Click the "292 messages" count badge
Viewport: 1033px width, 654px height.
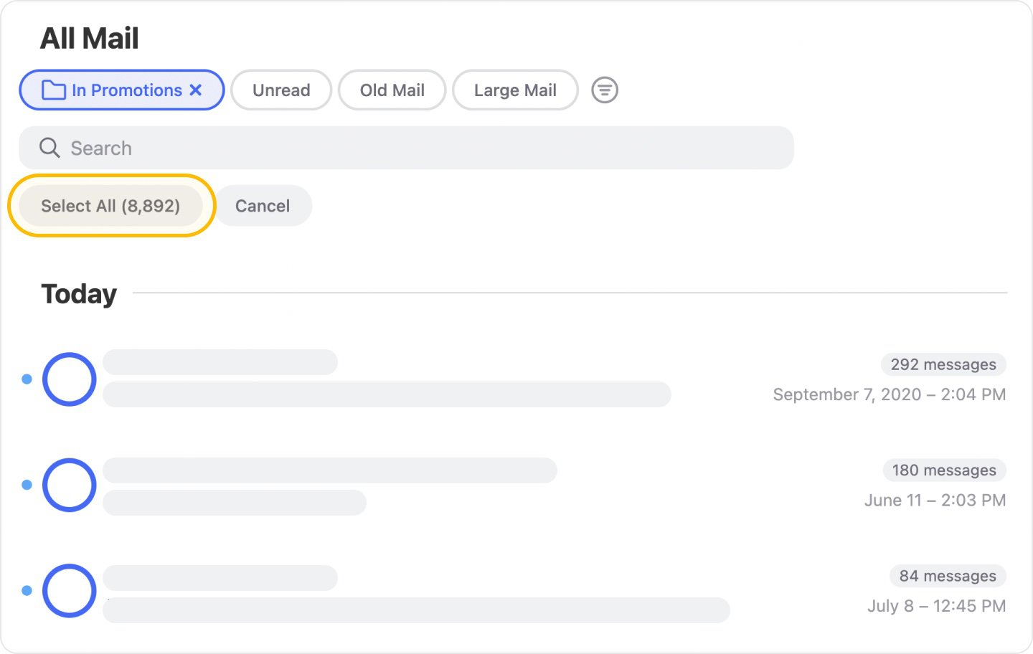pyautogui.click(x=943, y=364)
